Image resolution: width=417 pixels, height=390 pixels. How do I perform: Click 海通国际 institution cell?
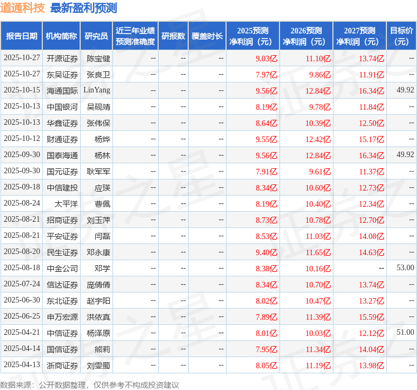(62, 91)
